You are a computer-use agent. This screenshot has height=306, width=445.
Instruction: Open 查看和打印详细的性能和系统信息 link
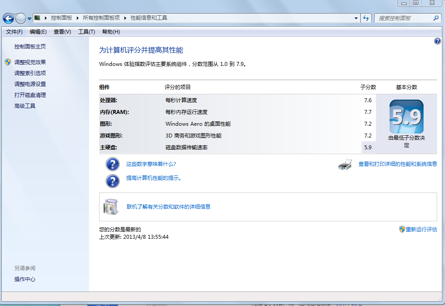point(397,164)
